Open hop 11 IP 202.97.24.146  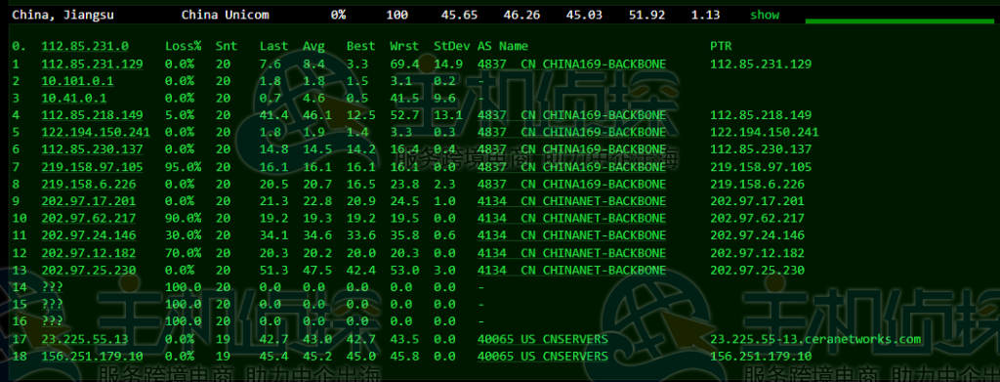click(x=89, y=236)
